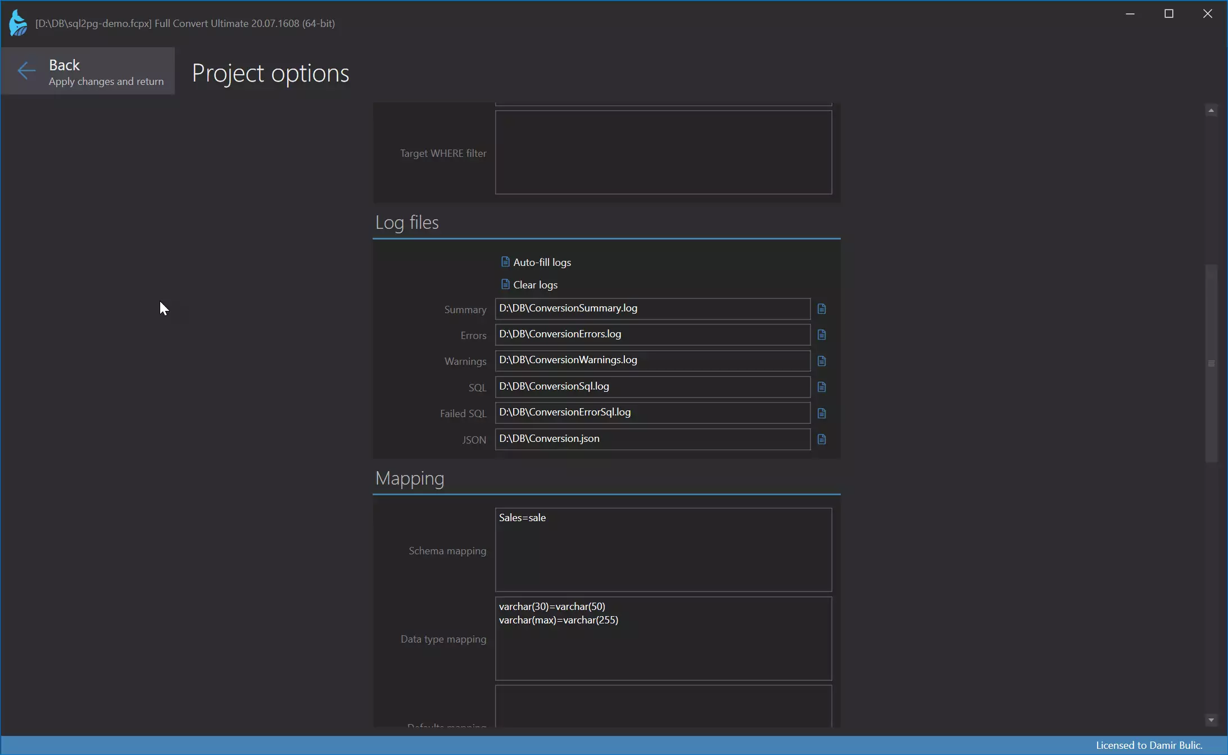
Task: Click the Clear logs button
Action: pyautogui.click(x=535, y=284)
